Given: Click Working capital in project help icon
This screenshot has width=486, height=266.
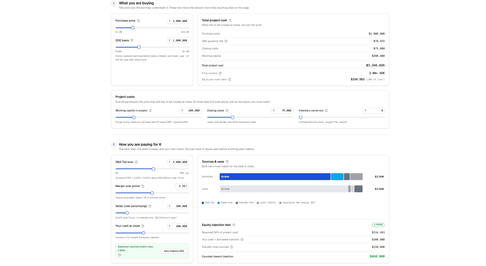Looking at the screenshot, I should pyautogui.click(x=150, y=110).
